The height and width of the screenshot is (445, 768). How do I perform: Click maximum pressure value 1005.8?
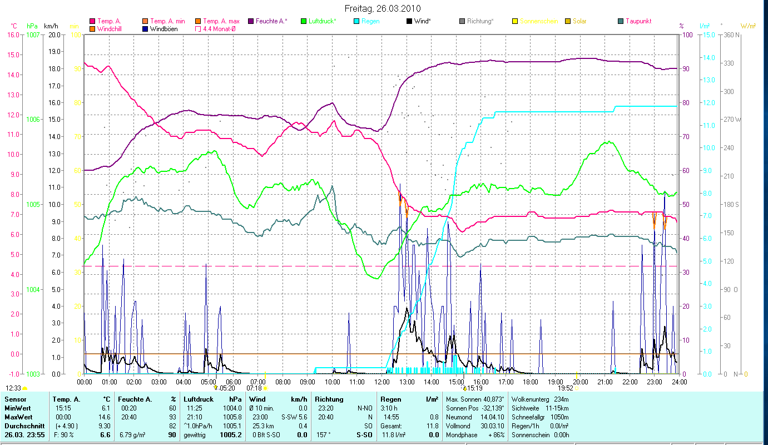(x=232, y=417)
